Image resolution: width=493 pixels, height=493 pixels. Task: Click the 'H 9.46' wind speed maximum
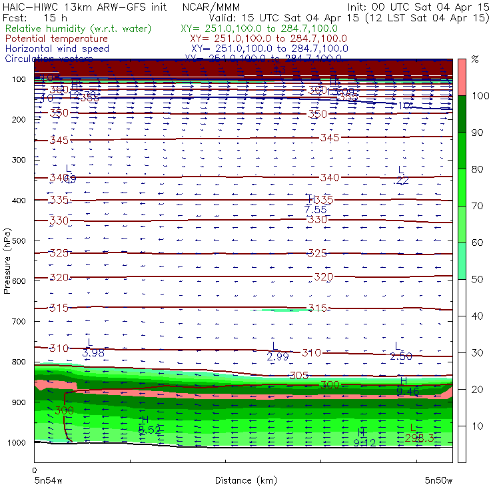[x=408, y=386]
